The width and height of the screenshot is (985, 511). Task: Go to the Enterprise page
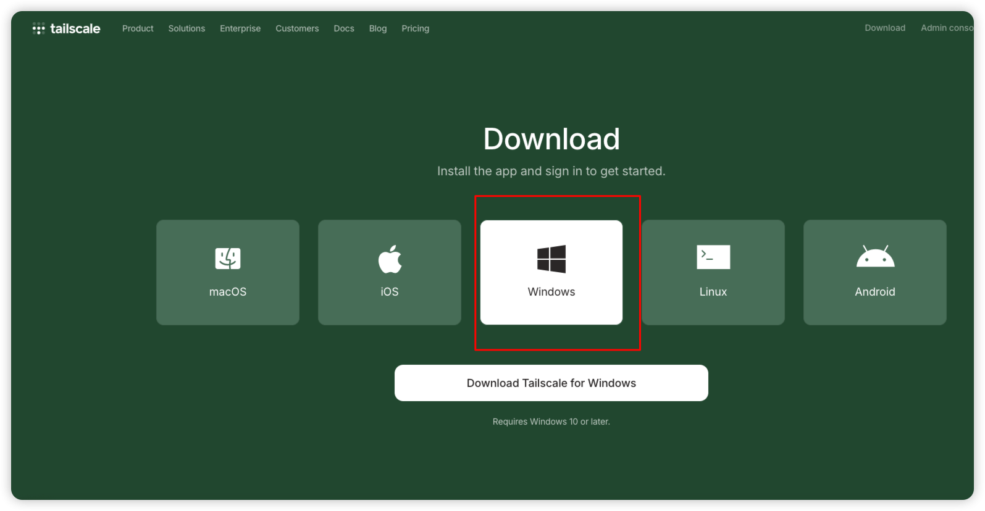point(240,28)
